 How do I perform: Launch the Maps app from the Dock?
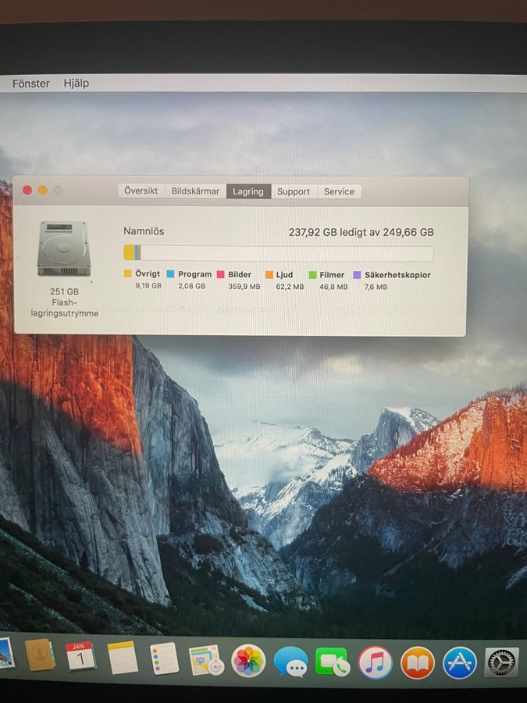click(x=206, y=660)
